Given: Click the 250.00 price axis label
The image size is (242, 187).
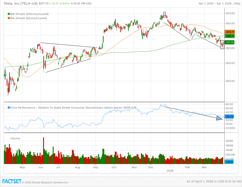Looking at the screenshot, I should click(230, 81).
